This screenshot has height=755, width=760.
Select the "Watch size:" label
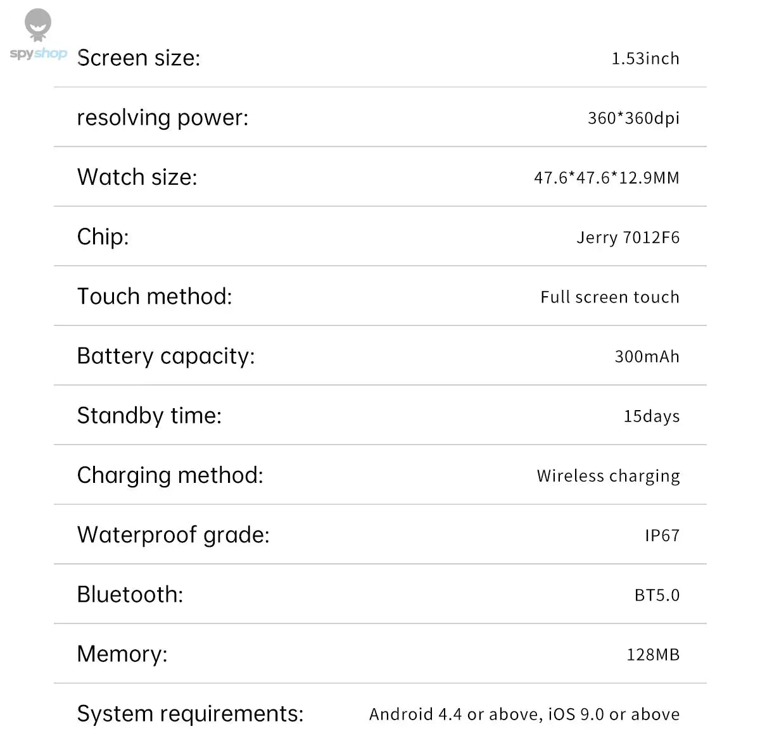137,177
